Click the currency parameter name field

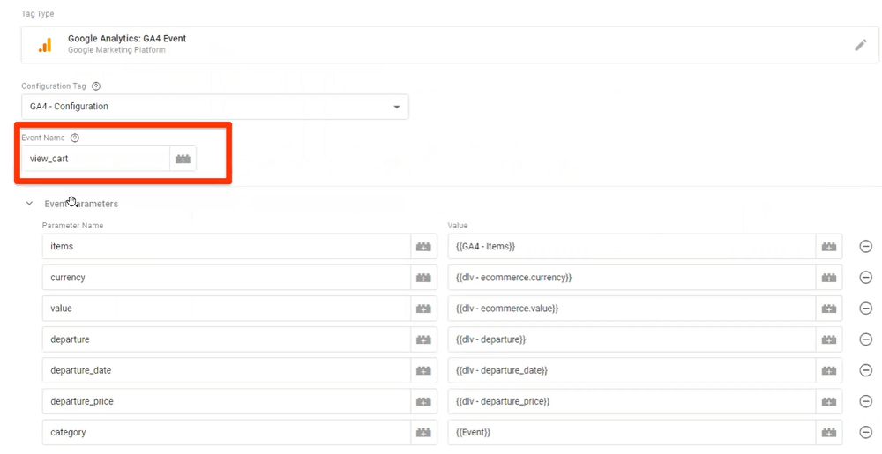click(x=227, y=278)
